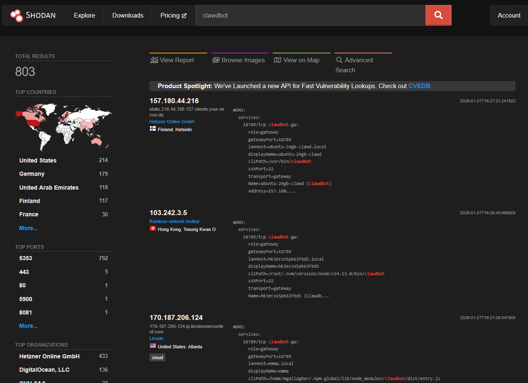Screen dimensions: 528x383
Task: Open Advanced Search via the magnifier icon
Action: [338, 60]
